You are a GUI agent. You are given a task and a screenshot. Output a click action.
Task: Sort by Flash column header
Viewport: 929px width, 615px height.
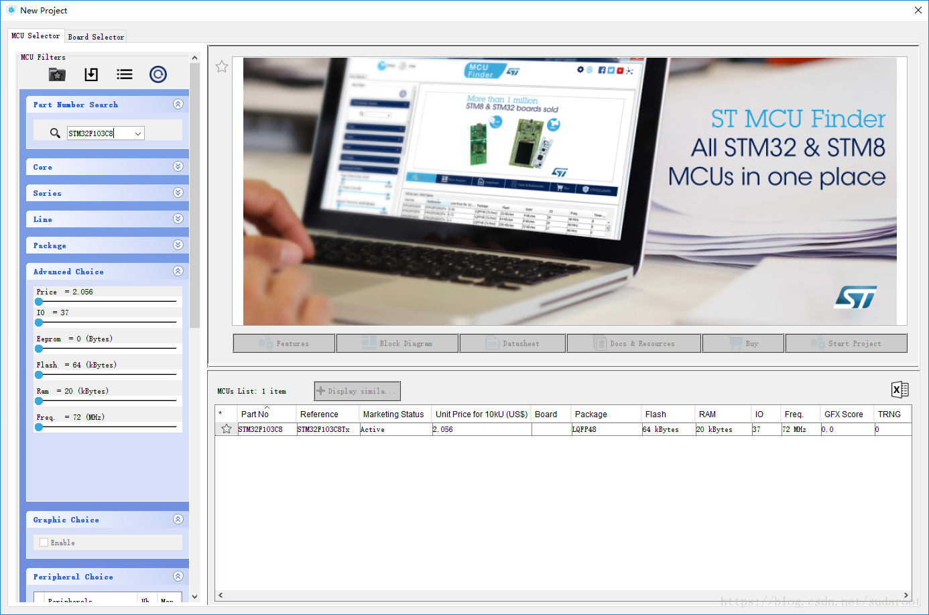click(x=668, y=414)
